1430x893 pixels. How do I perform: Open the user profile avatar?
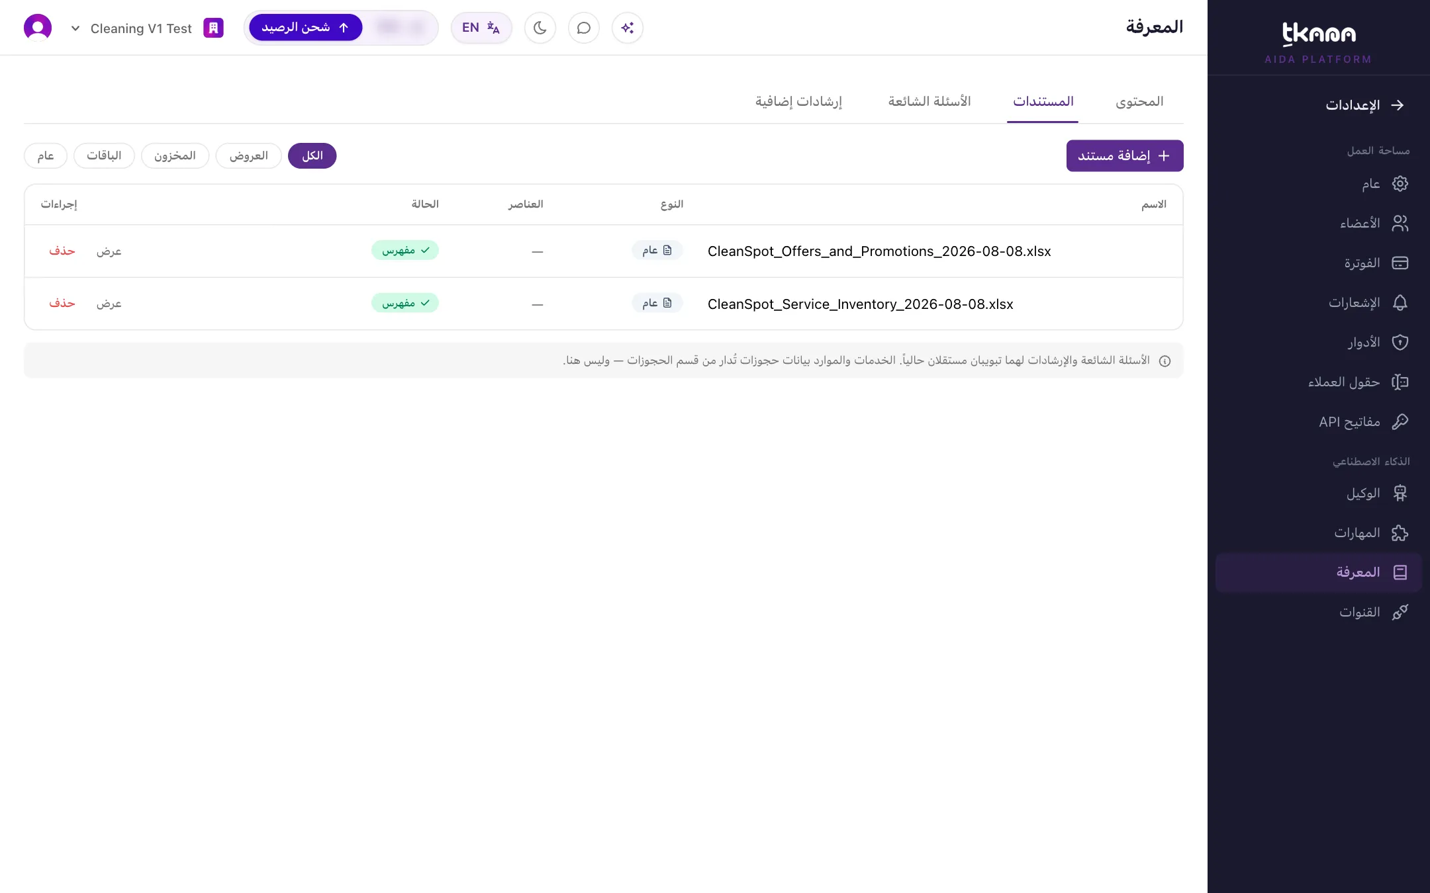[38, 28]
